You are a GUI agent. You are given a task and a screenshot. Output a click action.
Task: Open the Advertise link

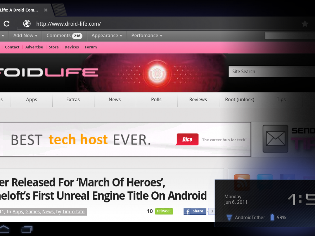click(34, 47)
